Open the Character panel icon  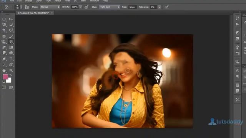(x=238, y=71)
